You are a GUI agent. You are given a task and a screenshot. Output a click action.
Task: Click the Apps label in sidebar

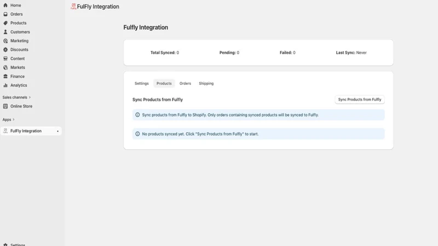[x=7, y=120]
